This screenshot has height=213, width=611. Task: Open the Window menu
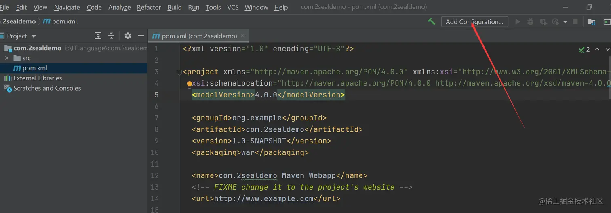click(x=256, y=7)
